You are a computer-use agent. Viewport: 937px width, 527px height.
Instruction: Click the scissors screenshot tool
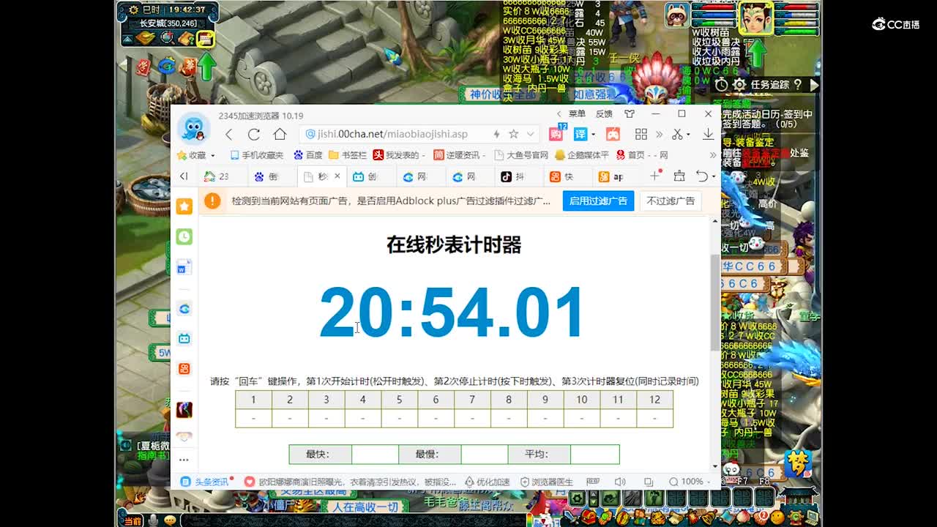pos(677,134)
